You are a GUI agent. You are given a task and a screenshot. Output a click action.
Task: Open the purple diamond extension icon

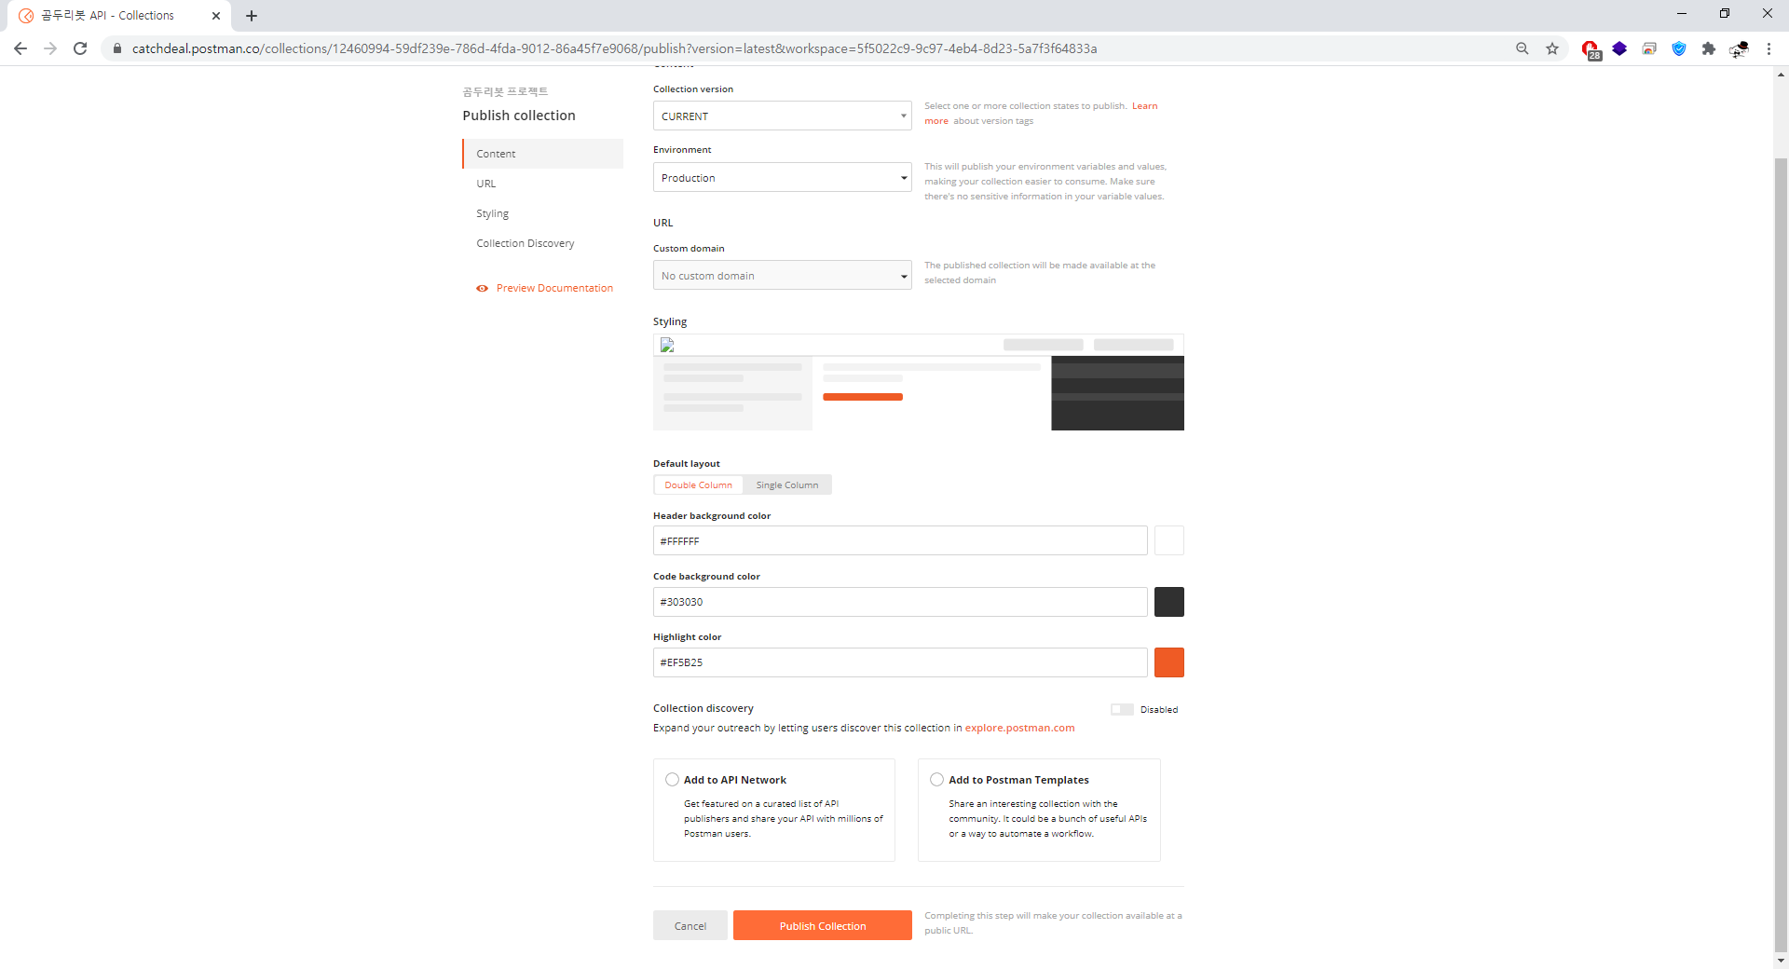coord(1619,48)
